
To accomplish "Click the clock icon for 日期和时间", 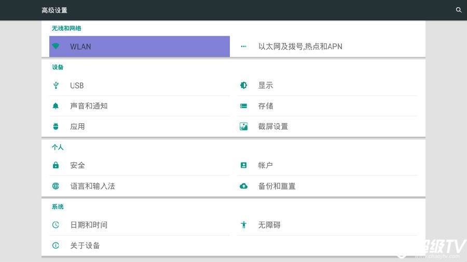I will [56, 225].
